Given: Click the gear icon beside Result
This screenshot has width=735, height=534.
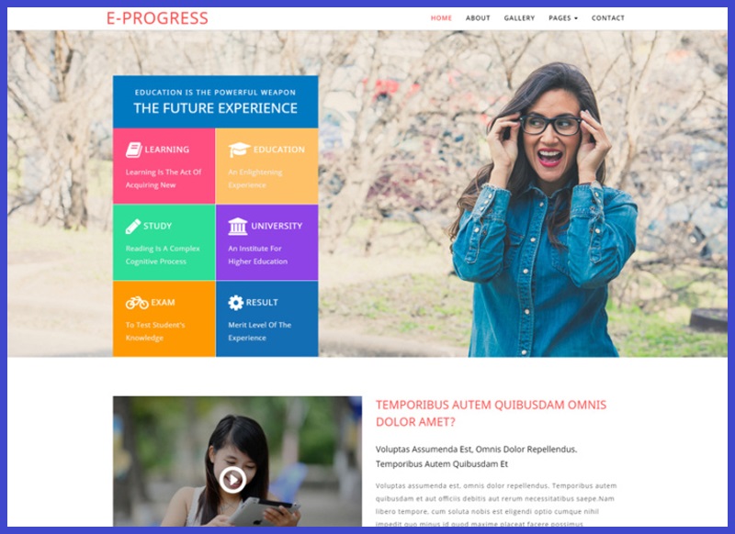Looking at the screenshot, I should point(236,303).
